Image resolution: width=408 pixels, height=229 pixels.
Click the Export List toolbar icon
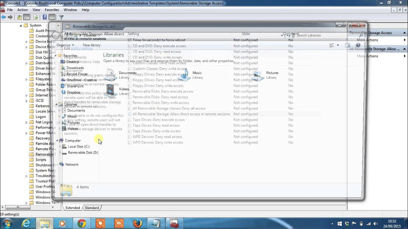coord(35,17)
